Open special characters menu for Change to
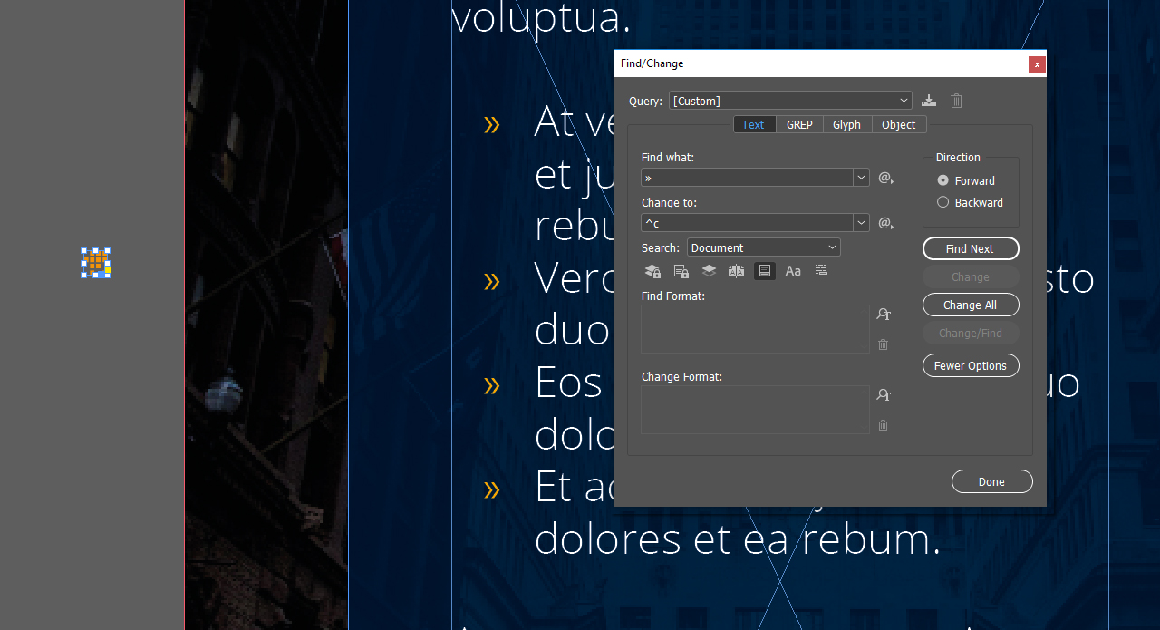Viewport: 1160px width, 630px height. (886, 223)
